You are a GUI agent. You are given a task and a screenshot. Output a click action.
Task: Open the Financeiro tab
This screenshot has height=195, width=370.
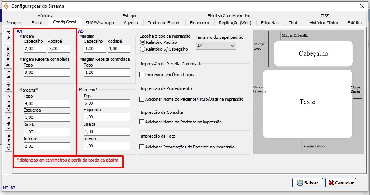tap(199, 23)
